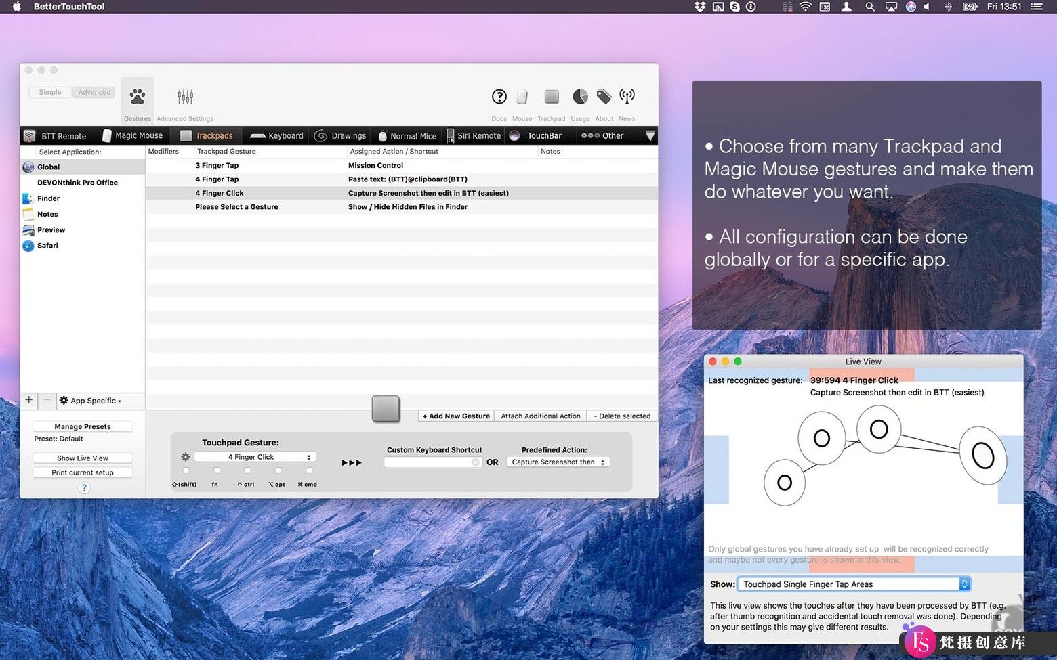Click the gray trackpad square icon
Viewport: 1057px width, 660px height.
pyautogui.click(x=386, y=409)
